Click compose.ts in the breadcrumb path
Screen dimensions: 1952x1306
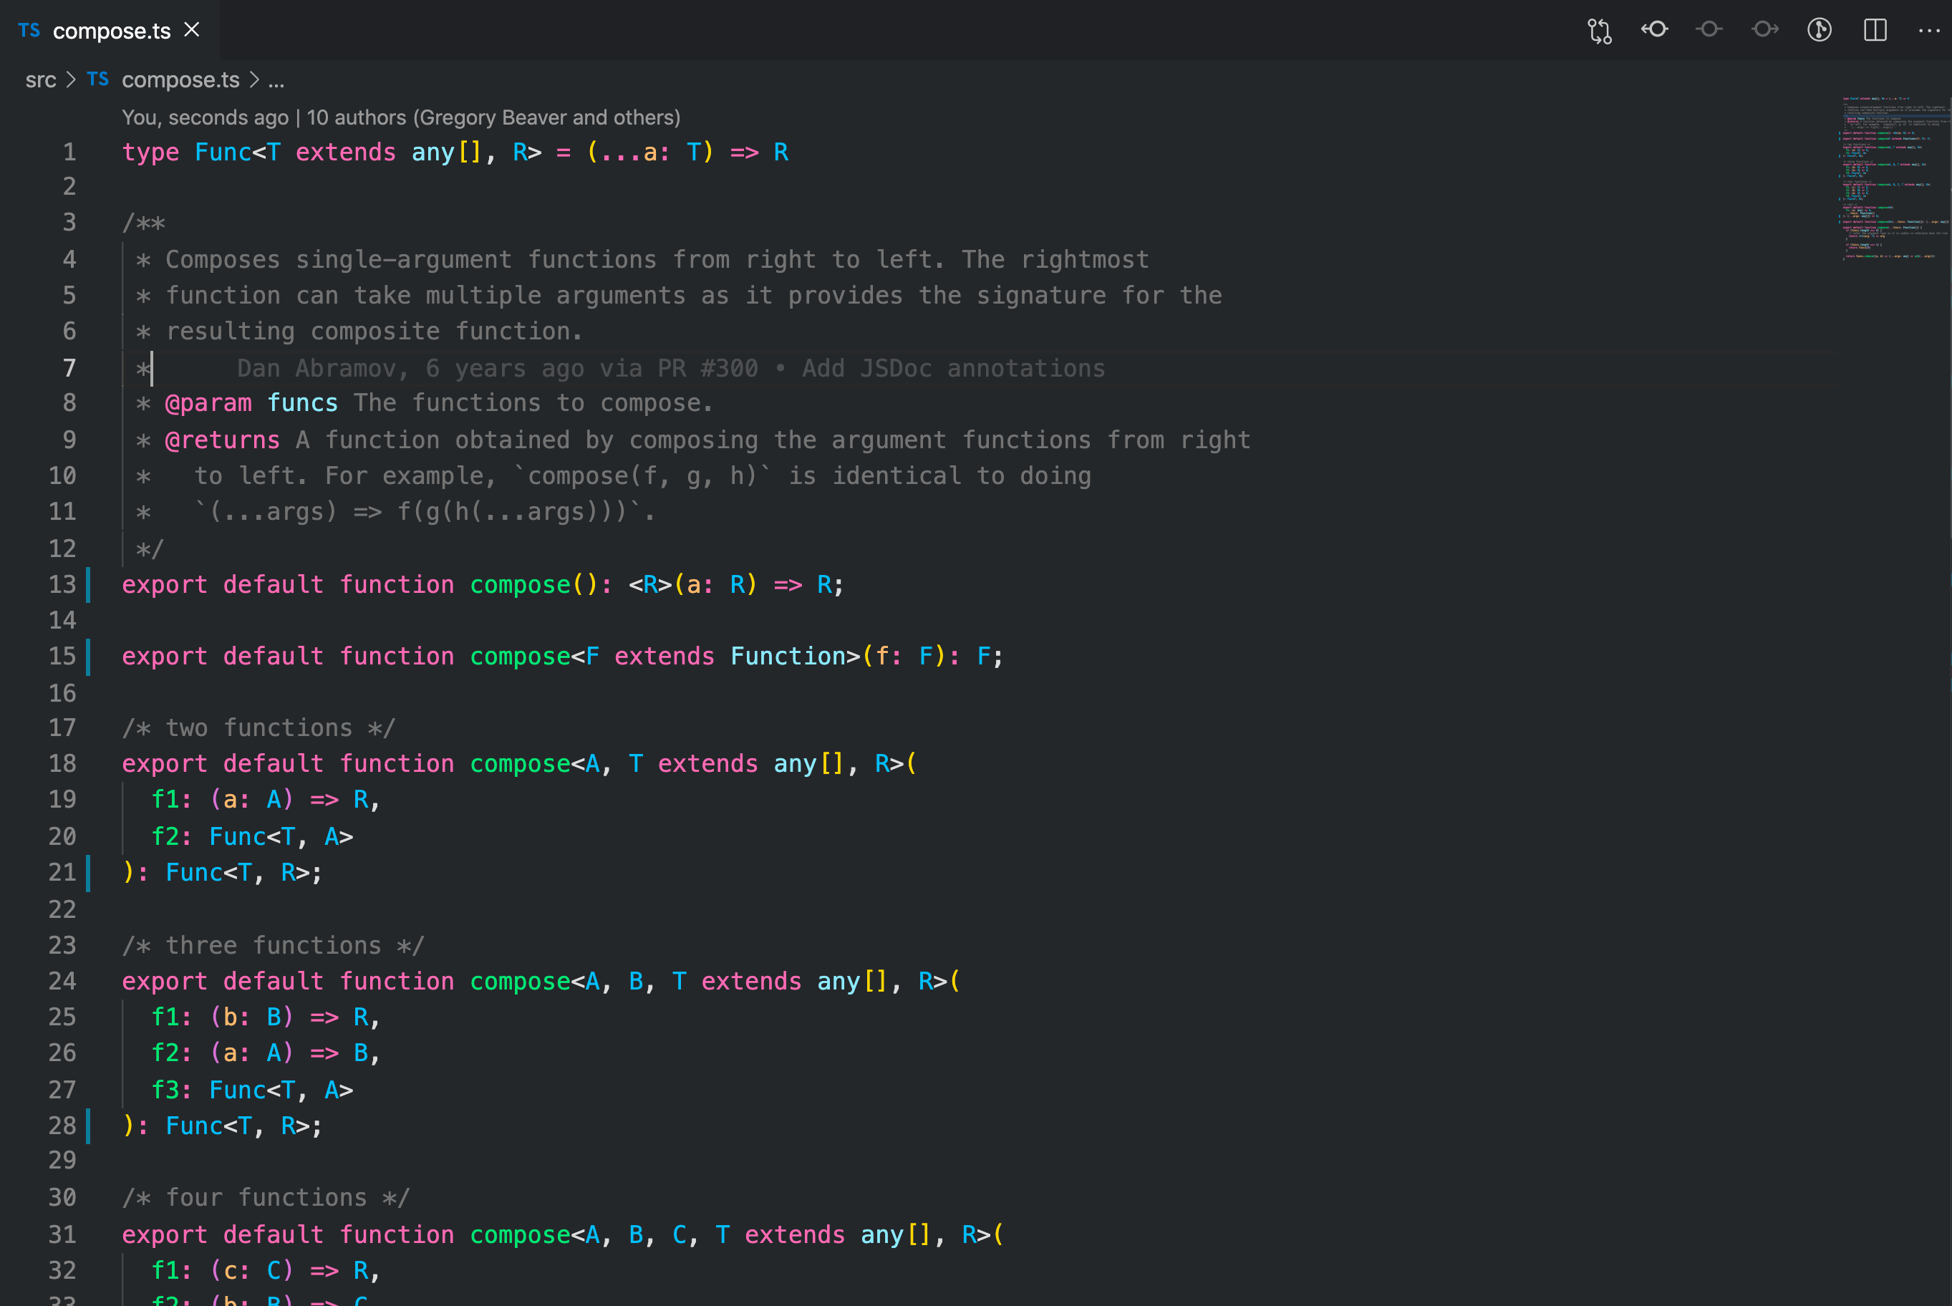click(x=180, y=80)
